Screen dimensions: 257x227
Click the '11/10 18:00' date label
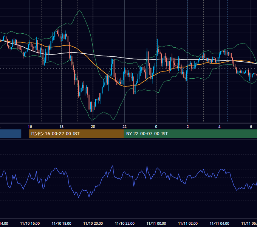point(62,223)
